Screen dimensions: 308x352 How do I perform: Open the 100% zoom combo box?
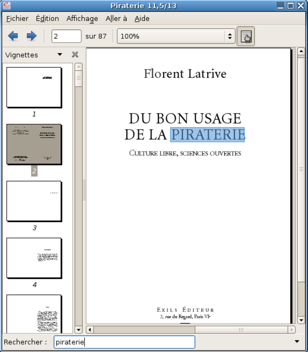point(176,36)
